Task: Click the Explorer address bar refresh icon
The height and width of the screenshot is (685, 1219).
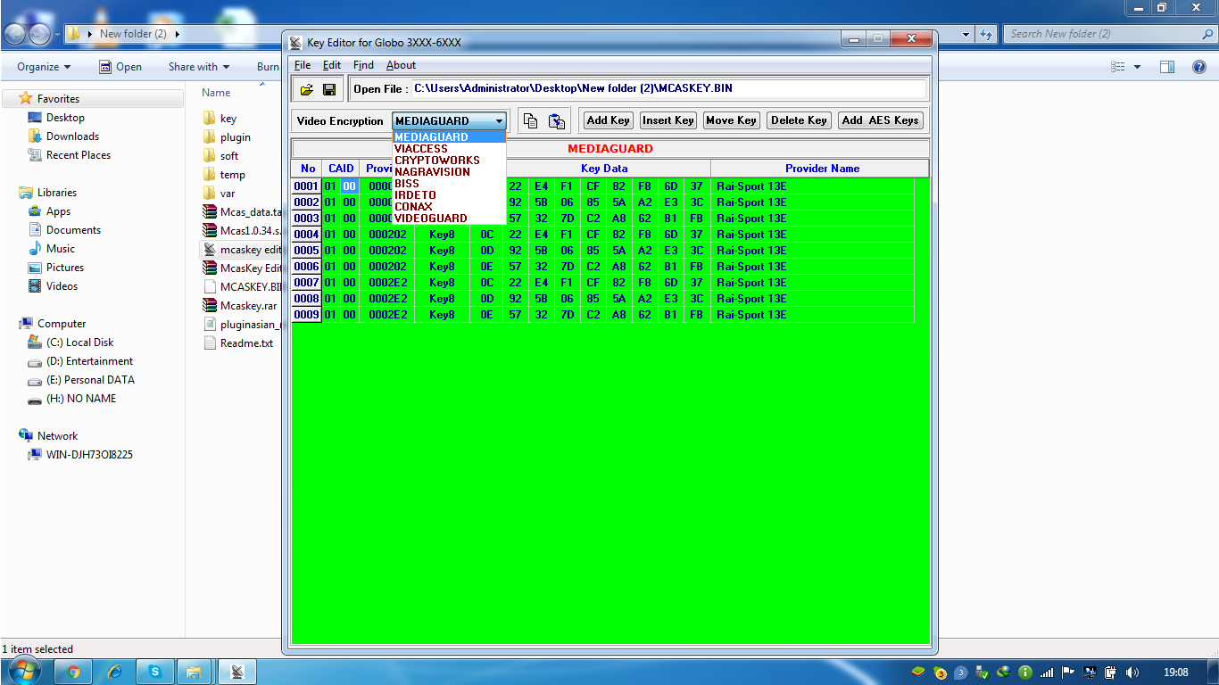Action: tap(986, 34)
